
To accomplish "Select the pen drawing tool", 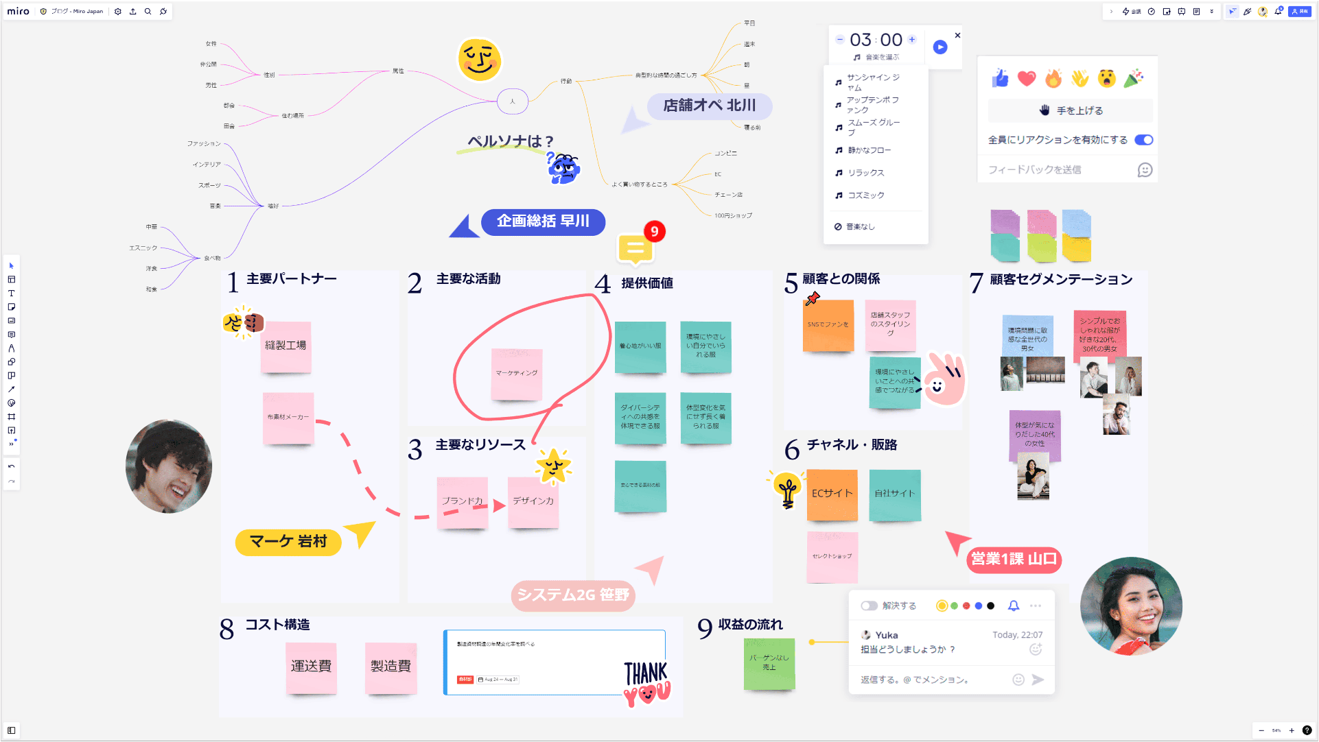I will tap(11, 348).
